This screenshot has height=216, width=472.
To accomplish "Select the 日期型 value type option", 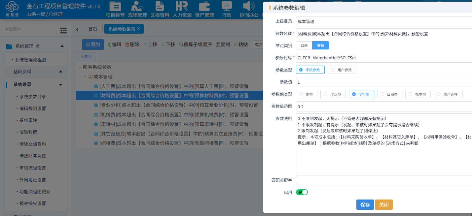I will pyautogui.click(x=390, y=94).
